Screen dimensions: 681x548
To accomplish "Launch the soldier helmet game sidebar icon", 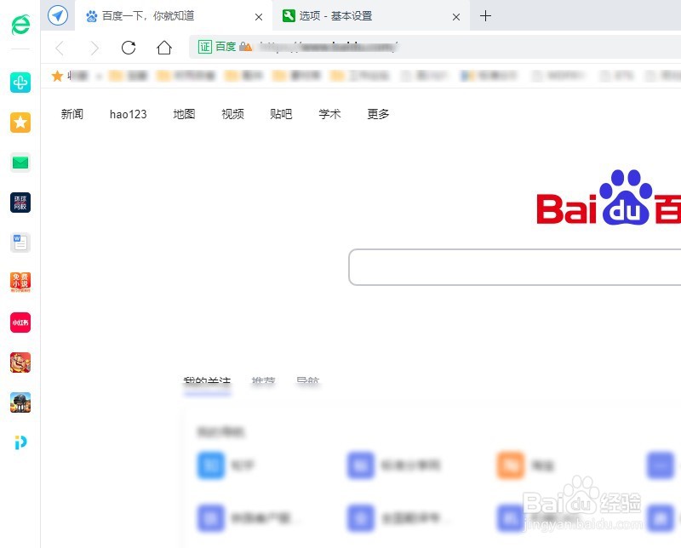I will coord(20,402).
